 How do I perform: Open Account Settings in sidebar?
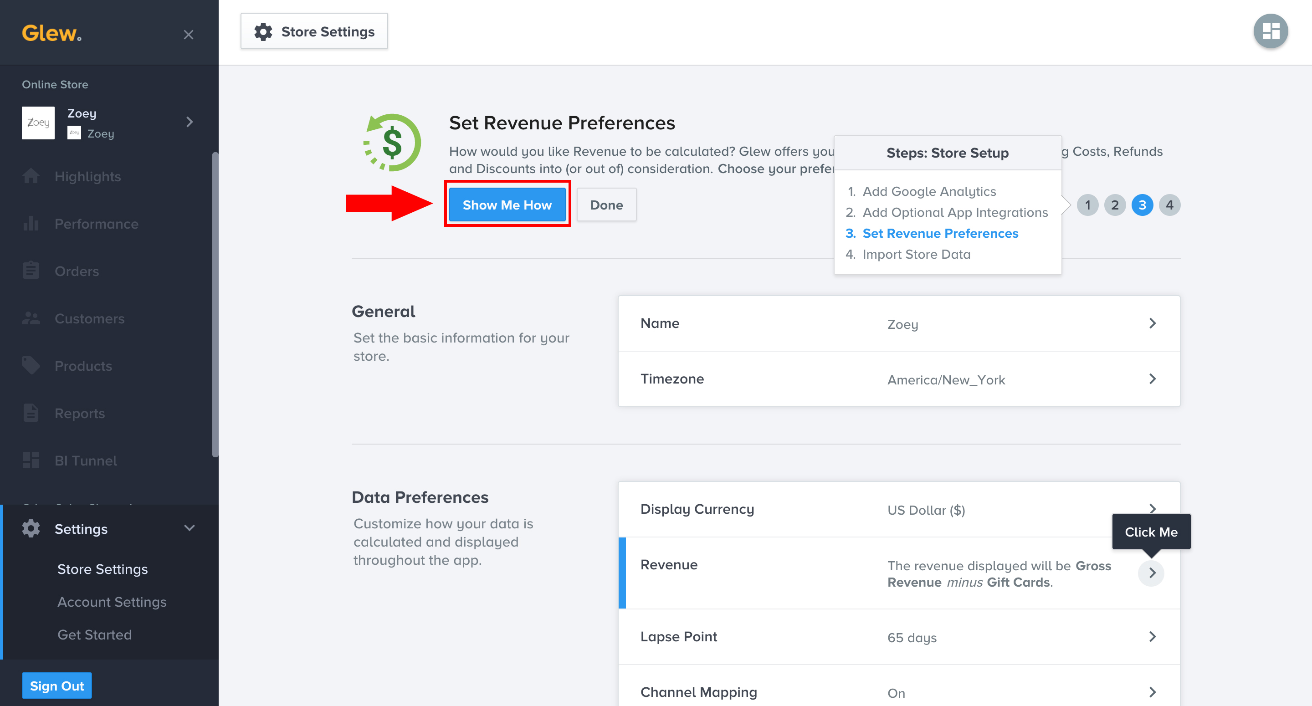(x=112, y=602)
